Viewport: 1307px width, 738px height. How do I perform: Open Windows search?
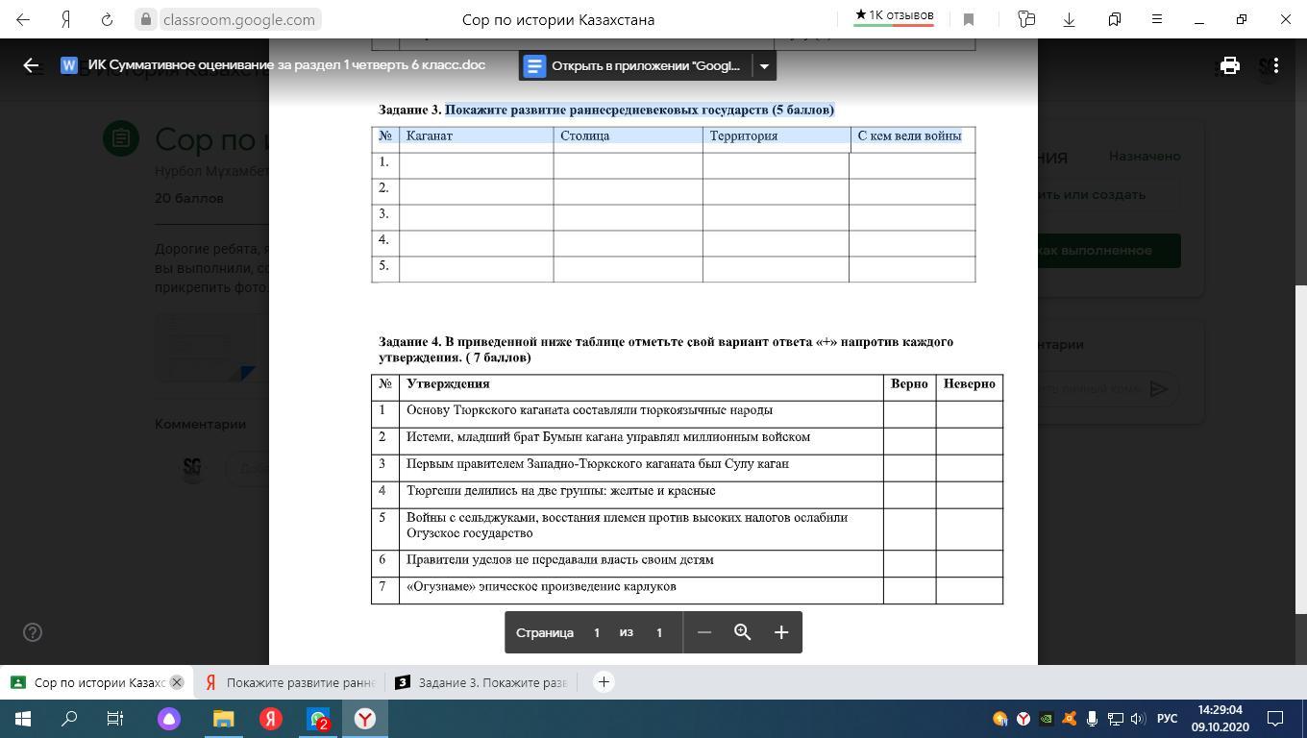(x=69, y=719)
